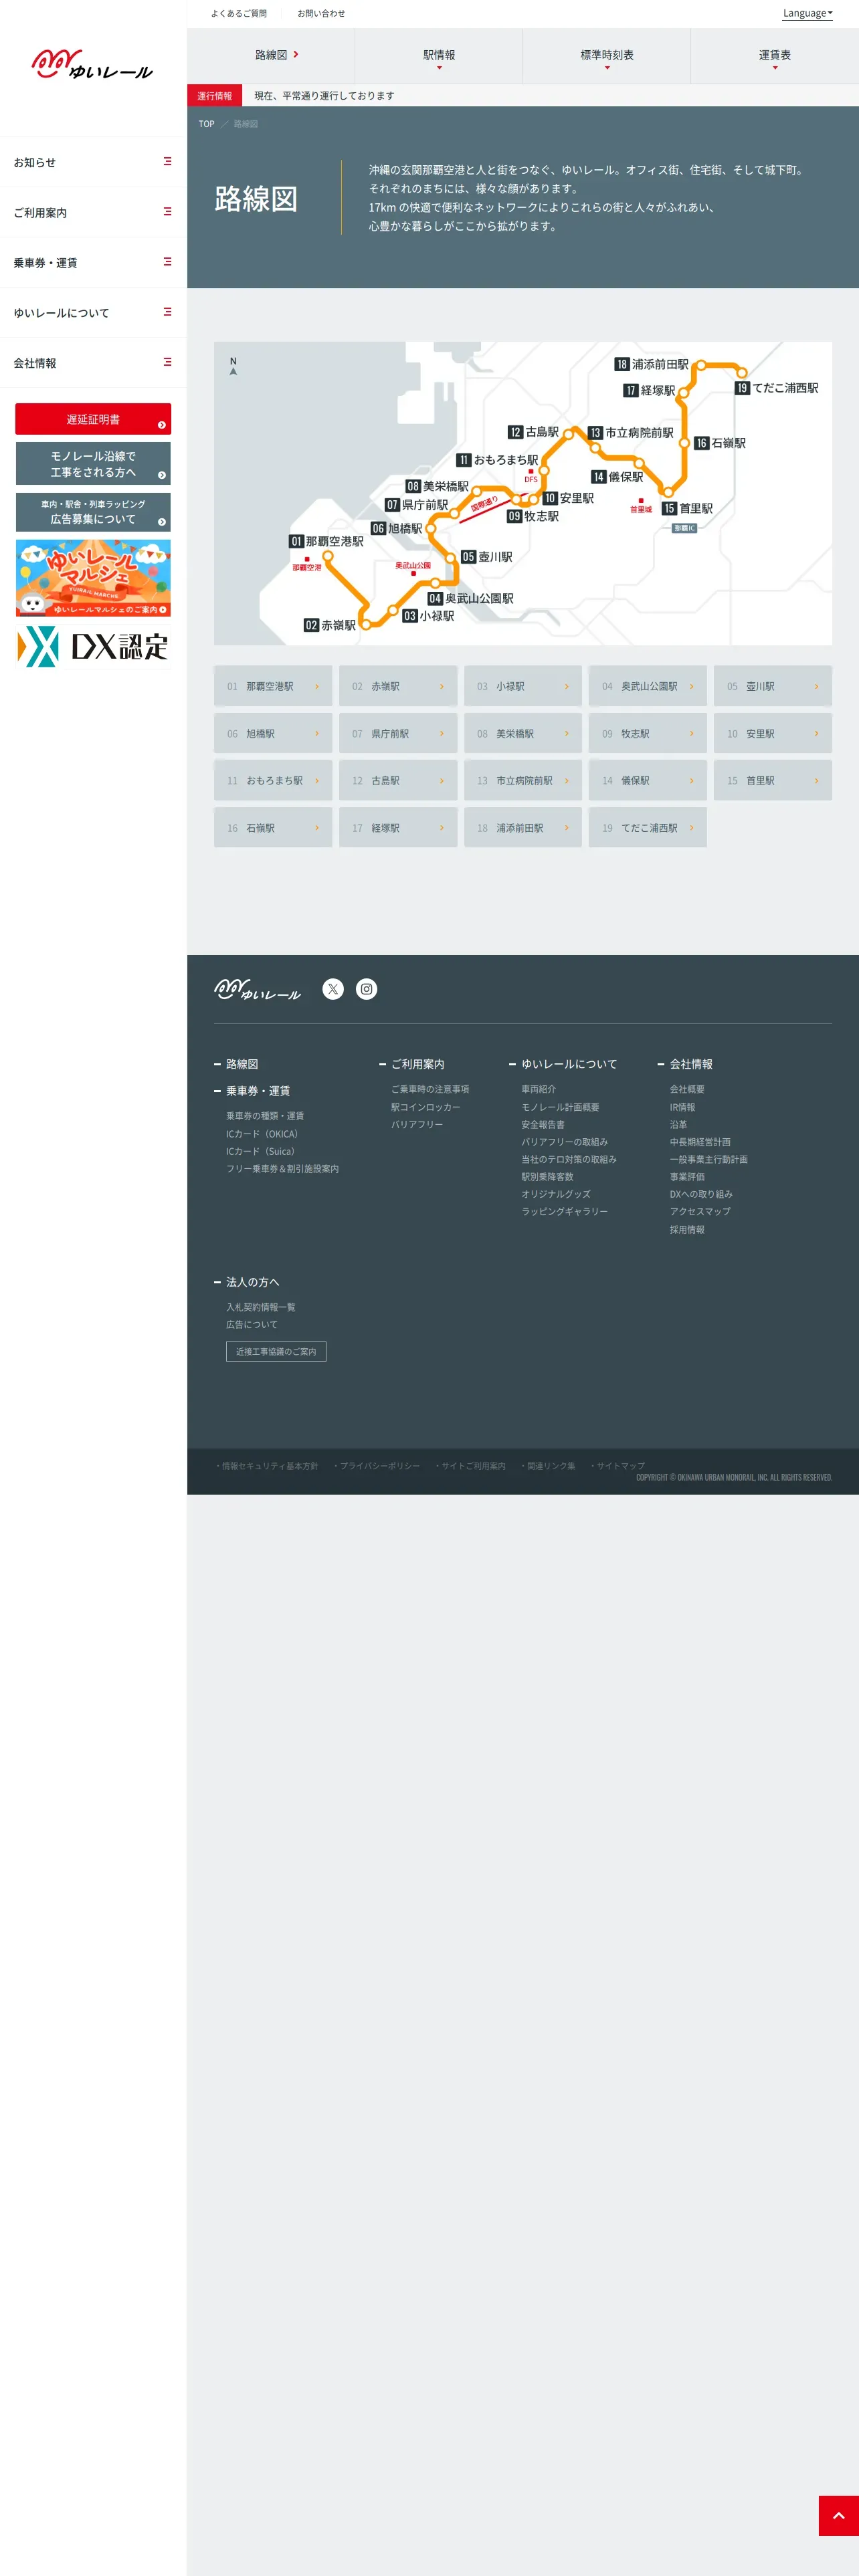Image resolution: width=859 pixels, height=2576 pixels.
Task: Click footer link オリジナルグッズ
Action: tap(556, 1194)
